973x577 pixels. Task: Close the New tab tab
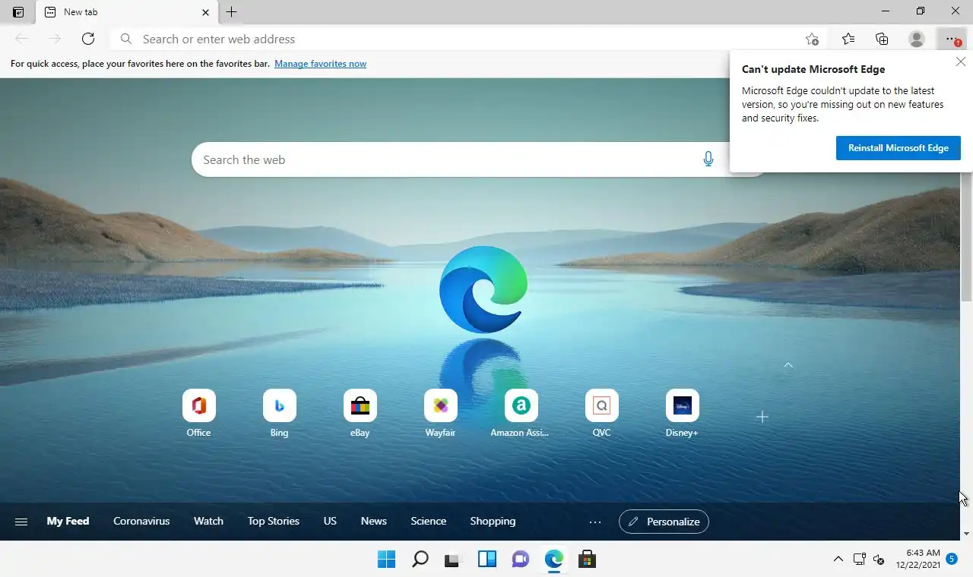[x=205, y=12]
